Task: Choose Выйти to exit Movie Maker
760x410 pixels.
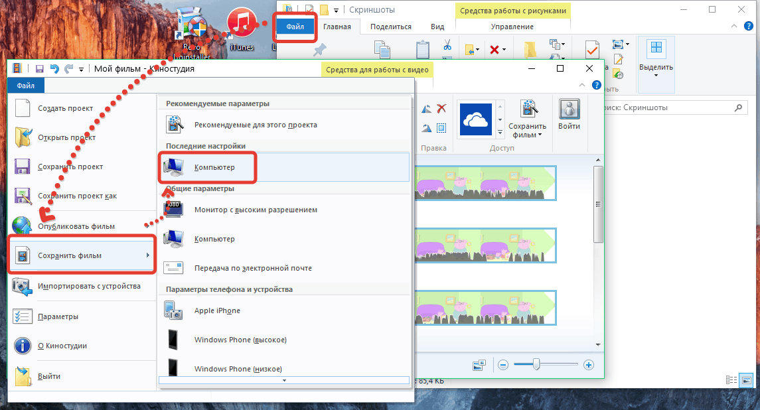Action: click(x=82, y=376)
